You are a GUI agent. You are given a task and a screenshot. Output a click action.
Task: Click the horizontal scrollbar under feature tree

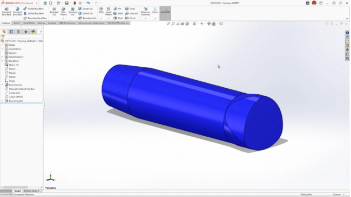coord(16,187)
